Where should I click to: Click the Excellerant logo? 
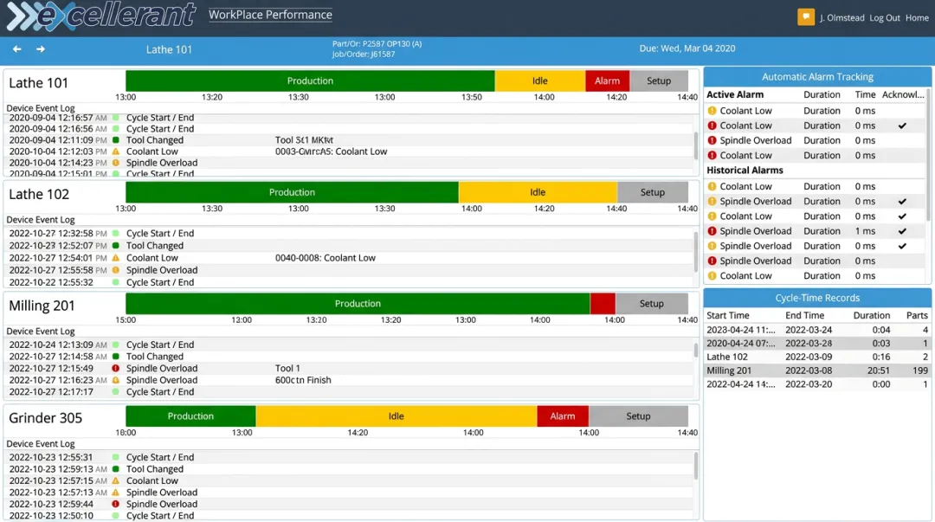coord(100,16)
